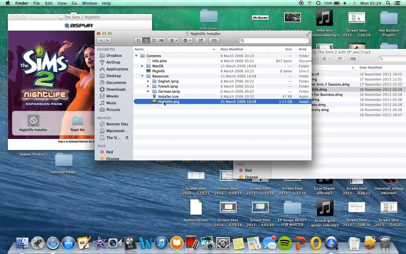Open the Action gear menu in Nightlife Installer
This screenshot has height=254, width=406.
click(187, 41)
